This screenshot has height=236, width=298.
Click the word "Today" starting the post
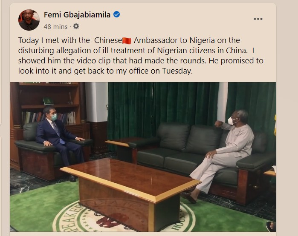coord(29,40)
